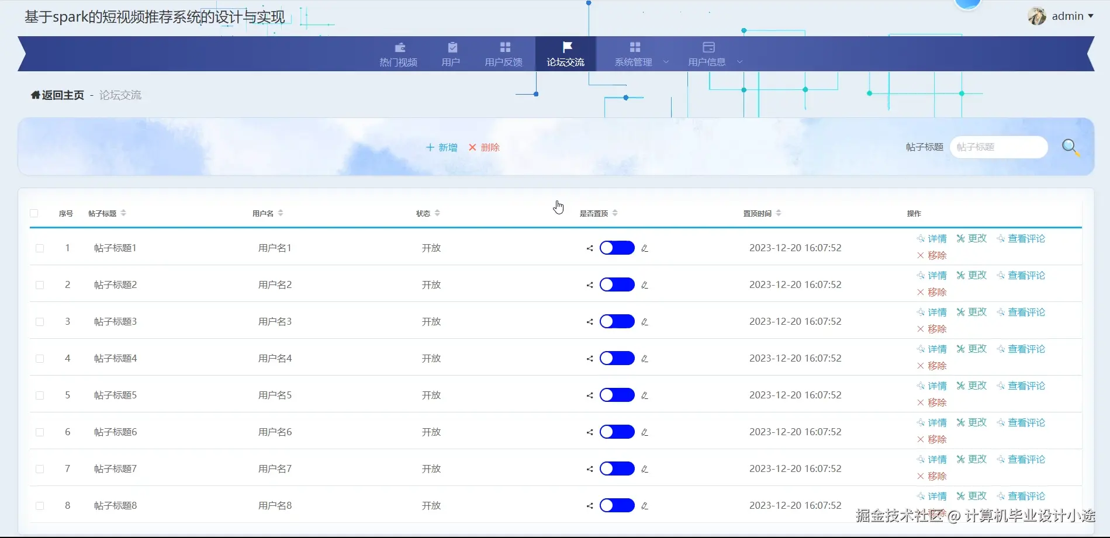1110x538 pixels.
Task: Open the 热门视频 nav item
Action: (399, 54)
